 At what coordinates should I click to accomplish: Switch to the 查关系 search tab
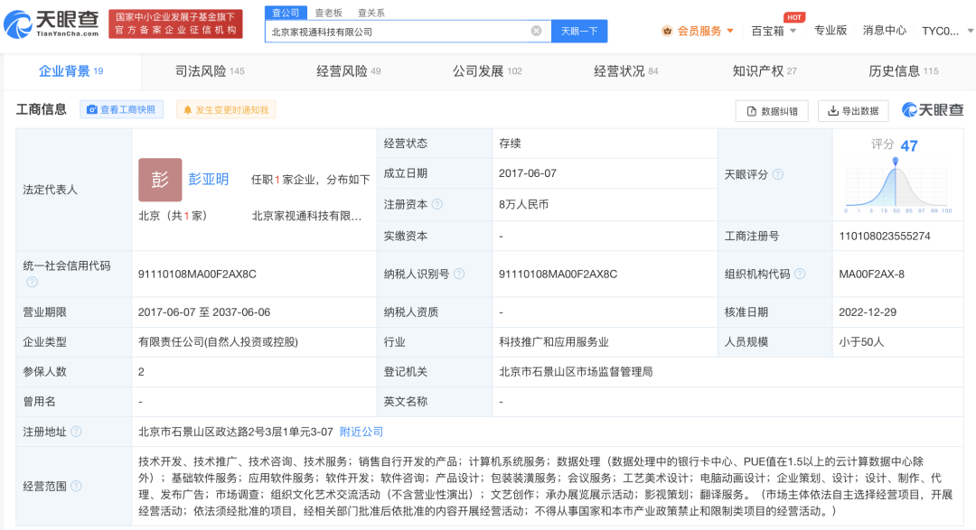(371, 13)
